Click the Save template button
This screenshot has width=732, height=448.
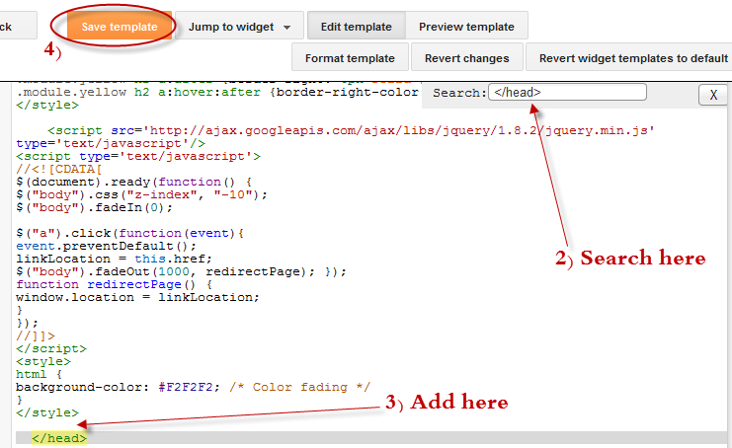coord(120,27)
